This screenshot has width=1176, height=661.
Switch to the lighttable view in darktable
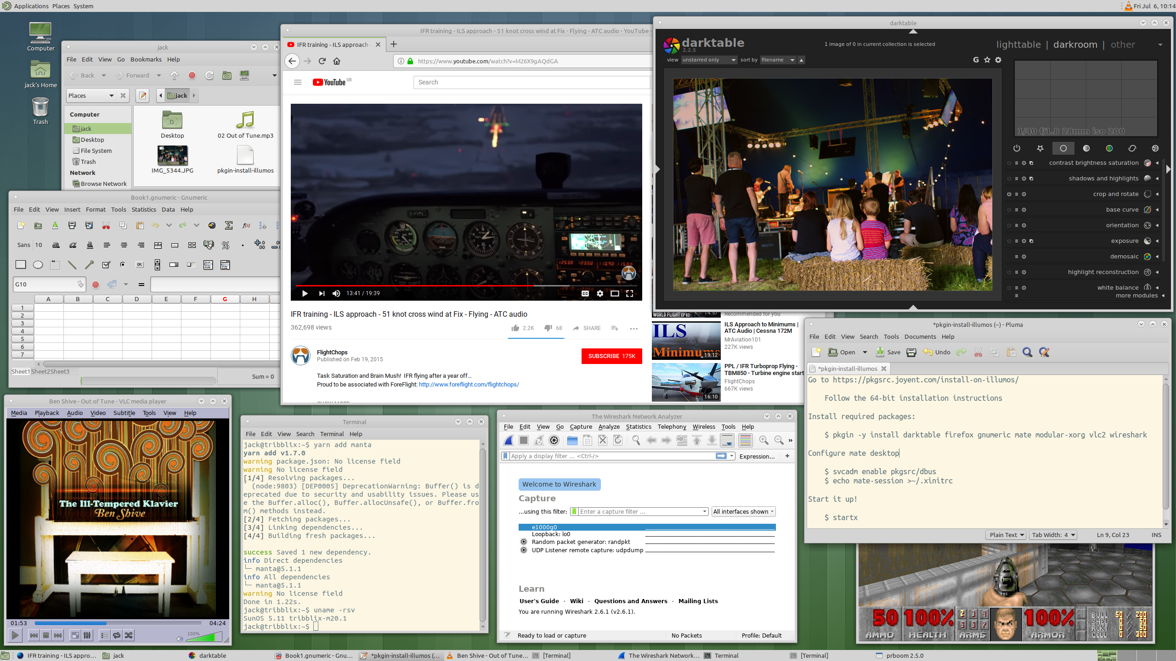coord(1018,45)
